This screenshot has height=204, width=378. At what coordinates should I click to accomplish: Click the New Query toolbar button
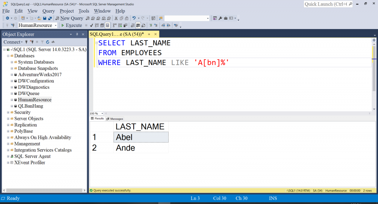pyautogui.click(x=69, y=18)
